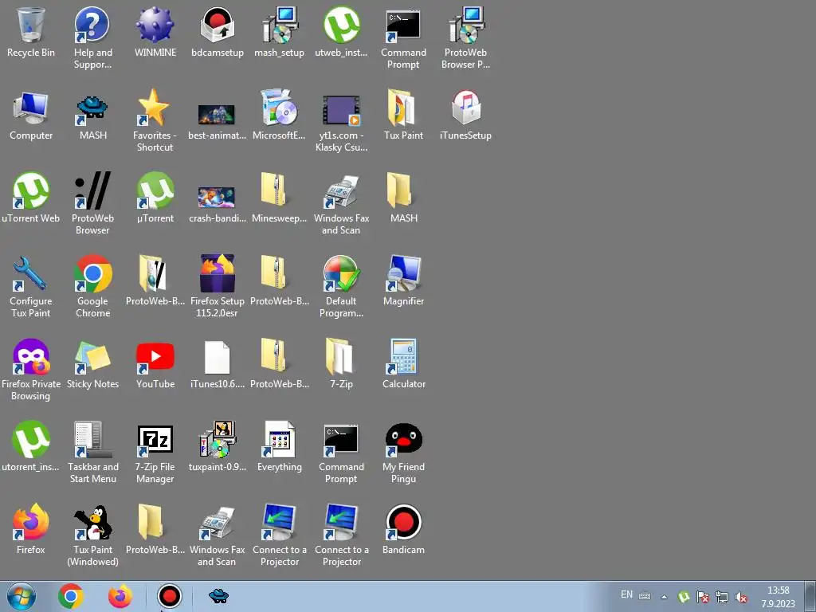Select the Recycle Bin desktop icon
The height and width of the screenshot is (612, 816).
click(31, 25)
